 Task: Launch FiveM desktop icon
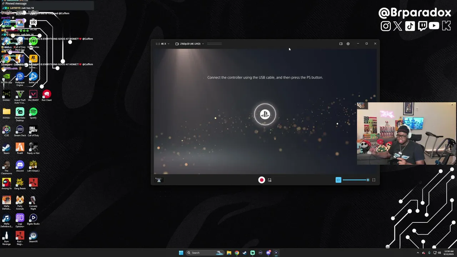(x=20, y=149)
